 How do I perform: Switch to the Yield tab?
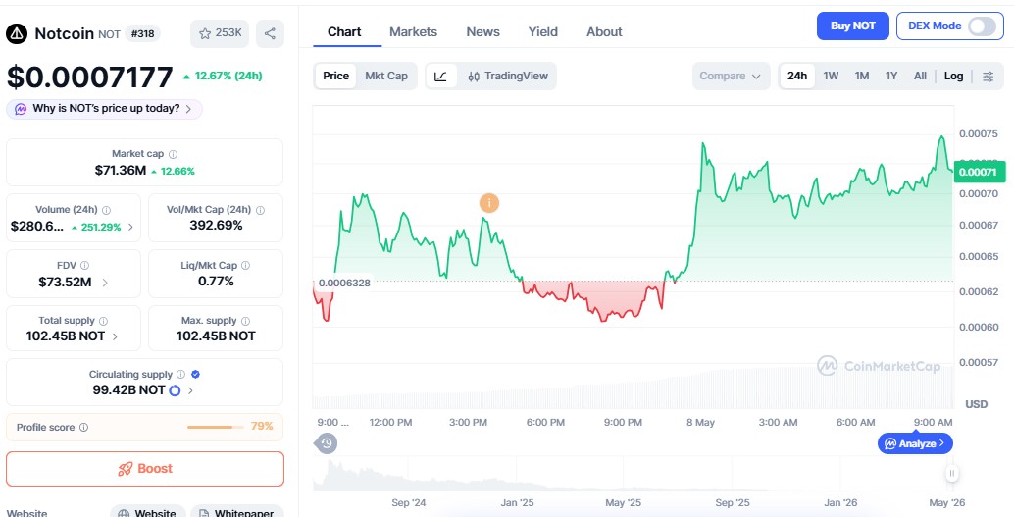point(543,31)
